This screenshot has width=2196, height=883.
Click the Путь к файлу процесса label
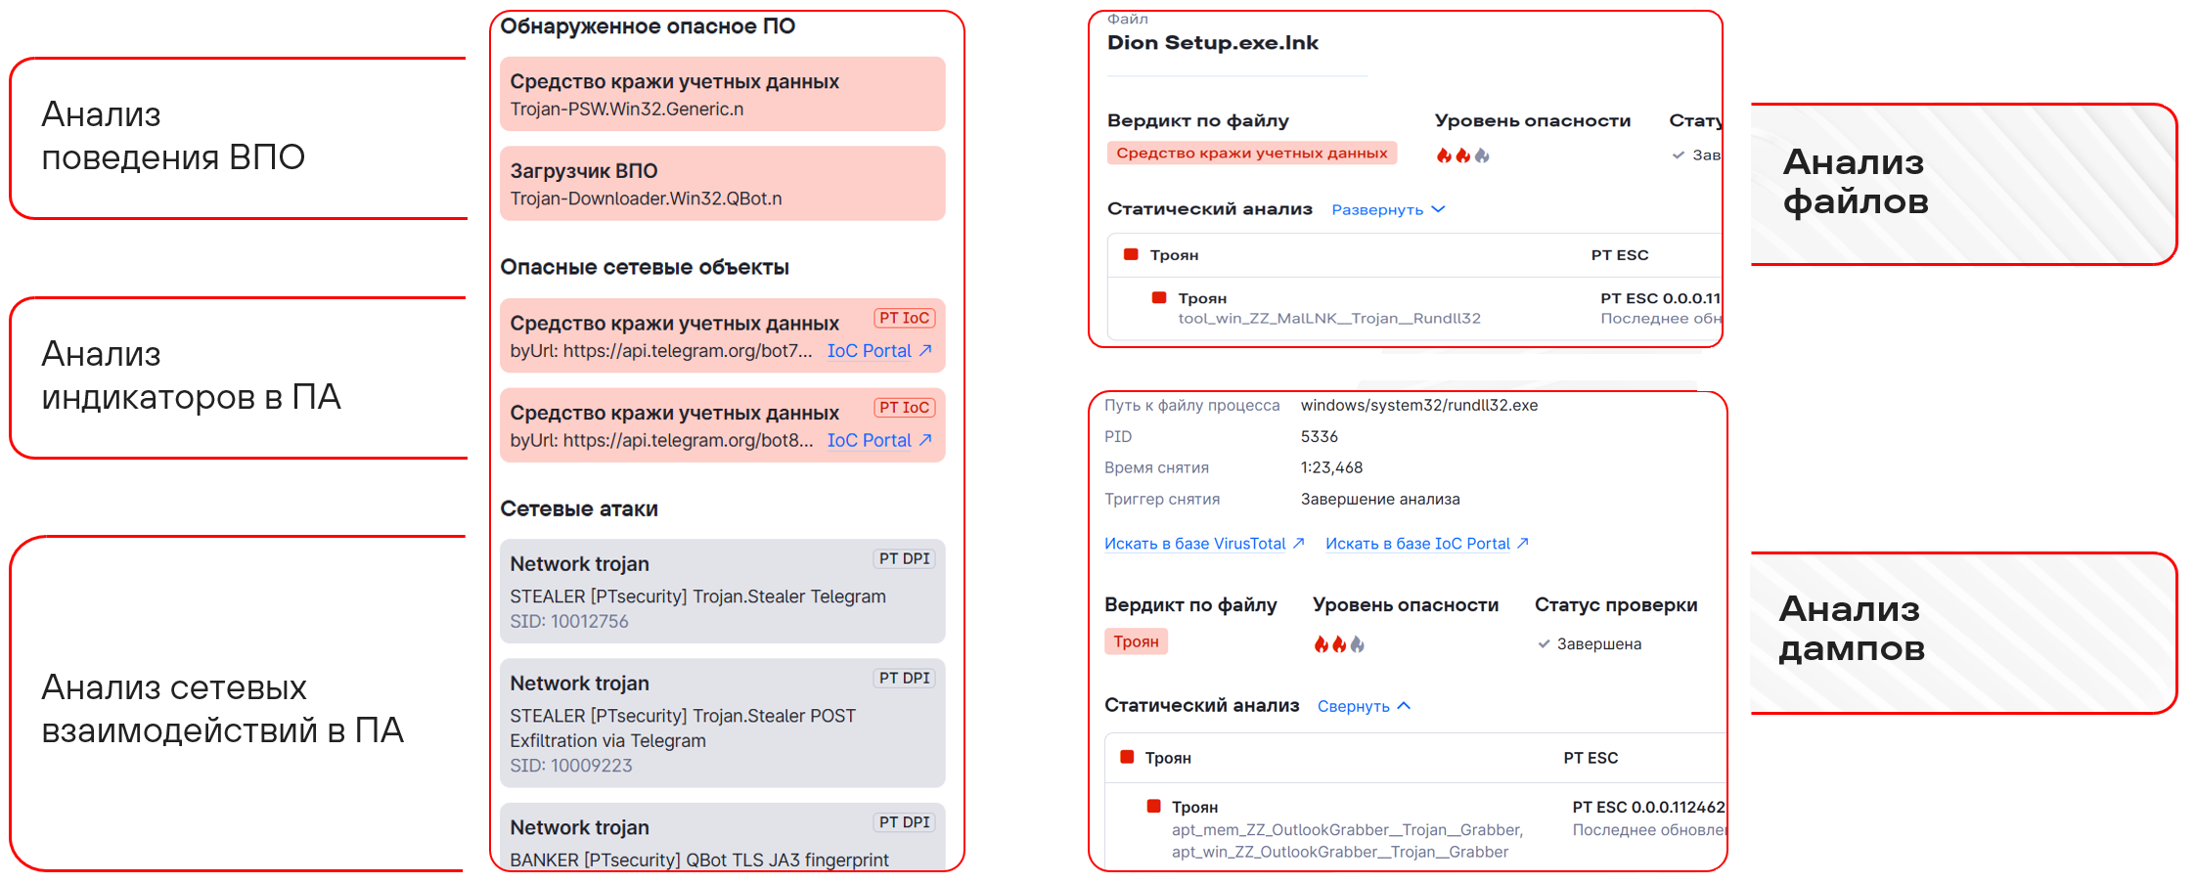pos(1192,405)
